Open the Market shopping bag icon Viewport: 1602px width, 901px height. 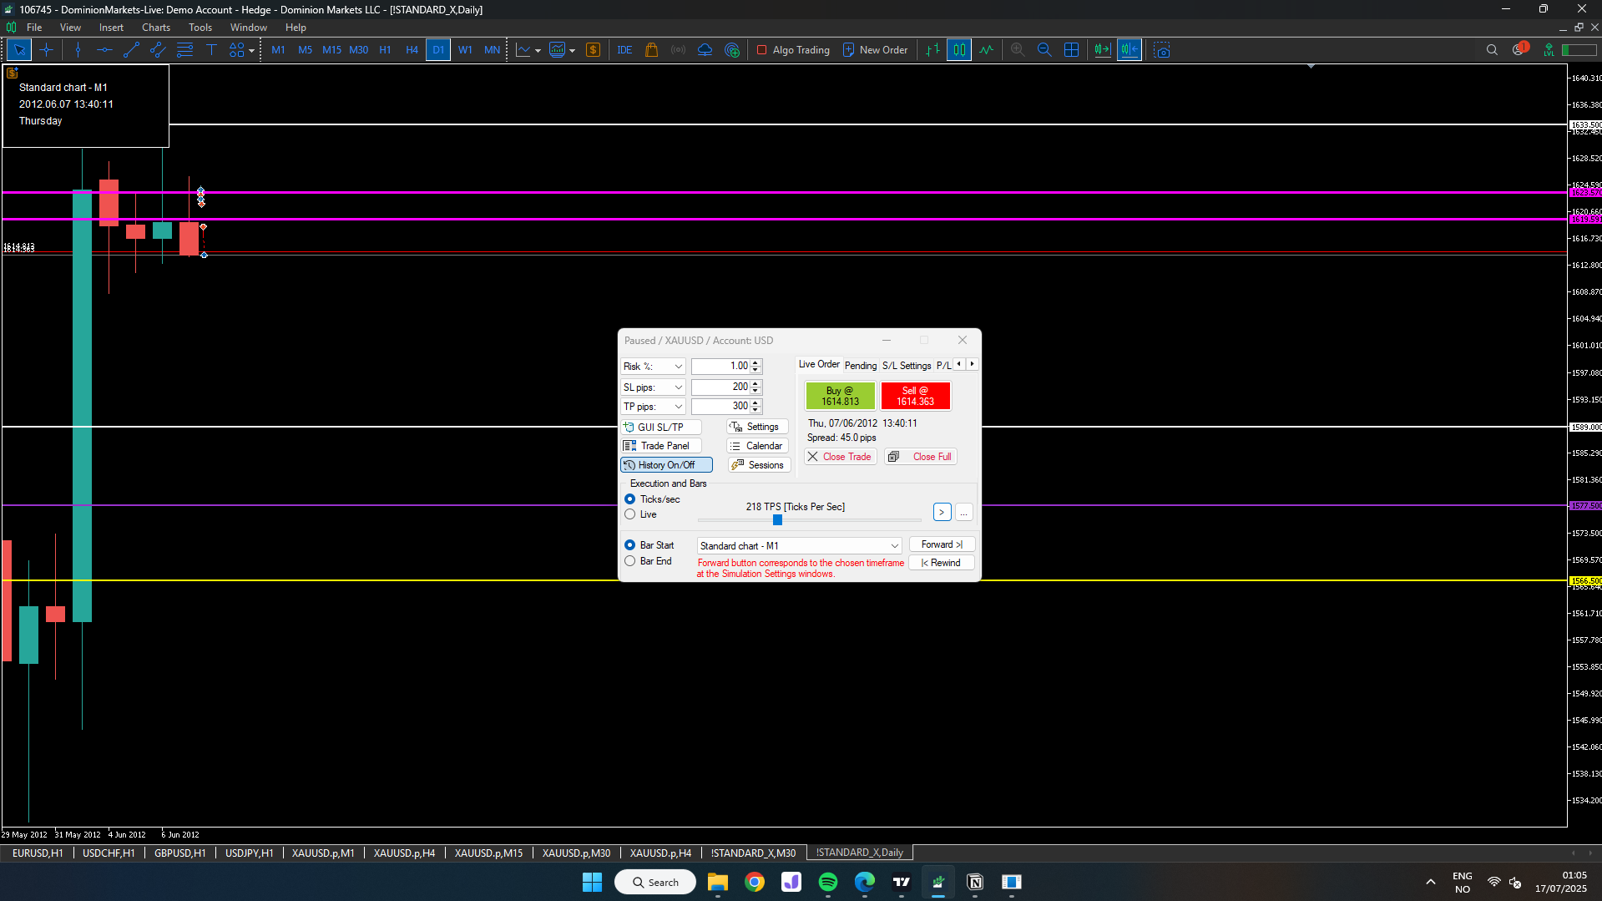coord(651,50)
